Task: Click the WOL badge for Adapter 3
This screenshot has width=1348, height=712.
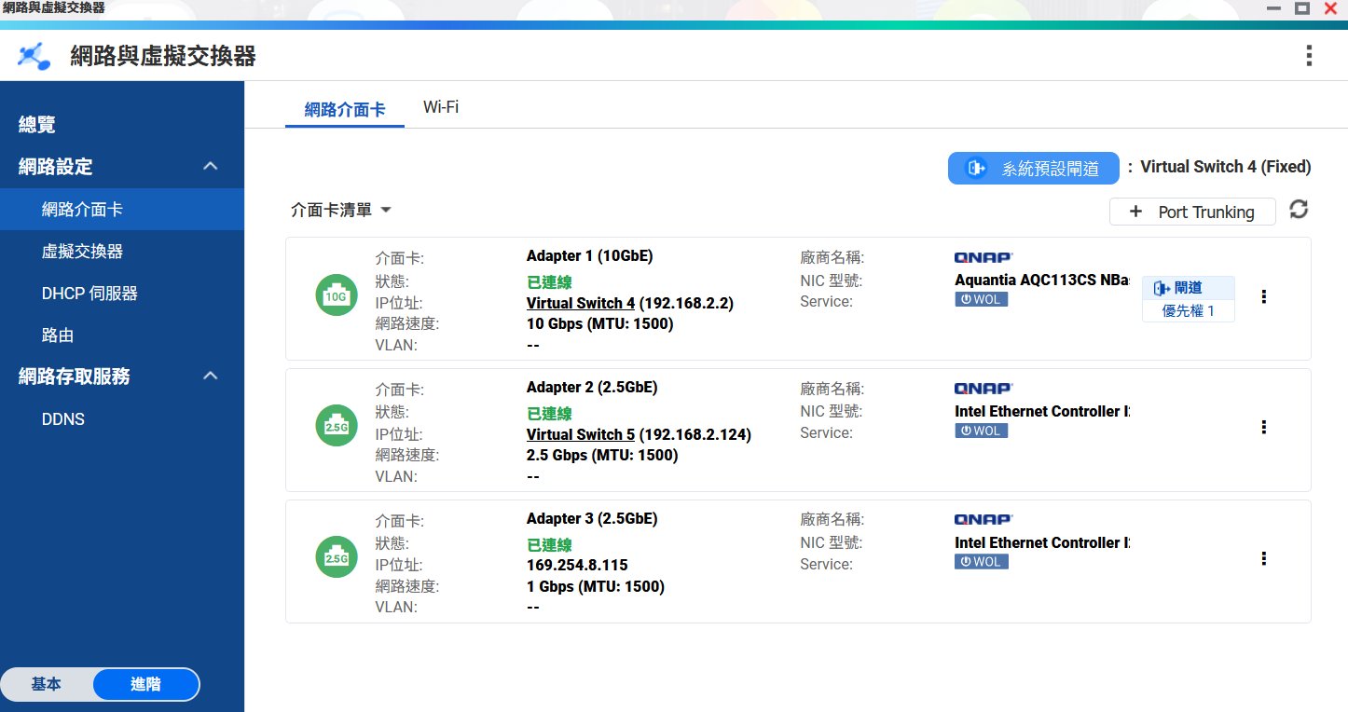Action: [x=981, y=562]
